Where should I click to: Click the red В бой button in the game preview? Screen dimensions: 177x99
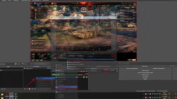point(84,3)
